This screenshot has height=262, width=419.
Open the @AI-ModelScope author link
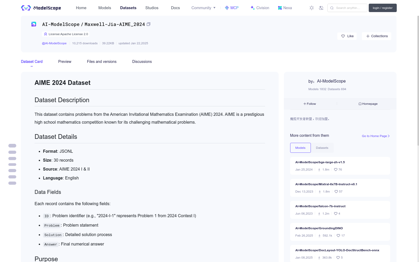coord(54,43)
